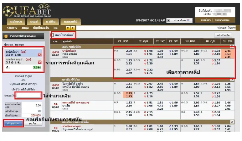Click the yellow up-arrow icon in the menu bar
Screen dimensions: 242x141
pyautogui.click(x=73, y=28)
